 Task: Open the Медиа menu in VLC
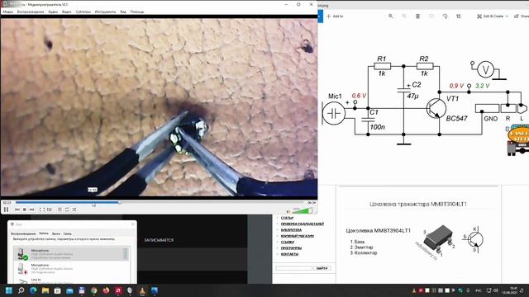[x=7, y=12]
